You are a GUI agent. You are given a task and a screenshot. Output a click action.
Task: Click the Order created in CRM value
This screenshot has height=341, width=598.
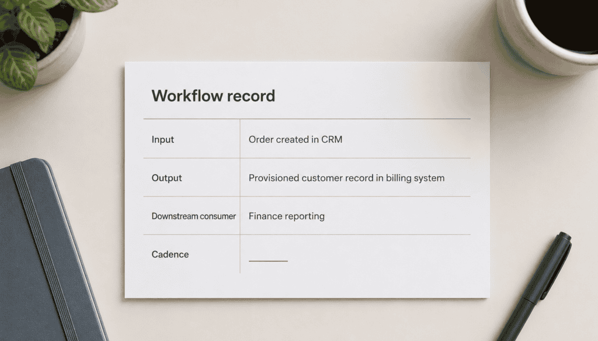tap(295, 140)
